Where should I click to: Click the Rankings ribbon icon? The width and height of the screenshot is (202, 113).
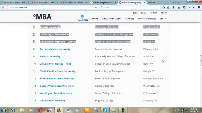82,17
